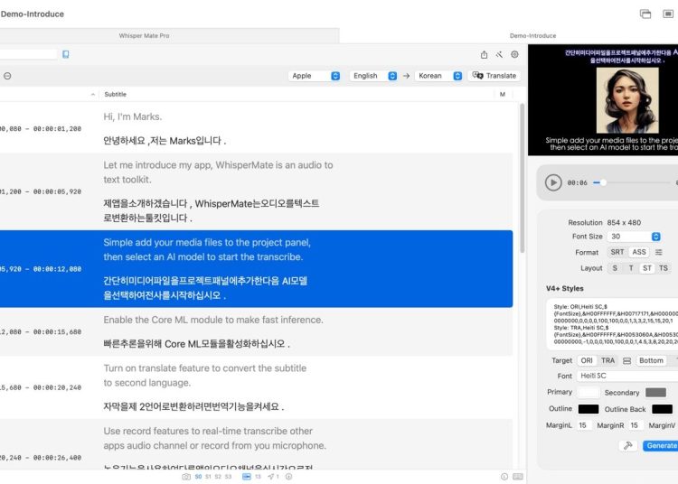
Task: Click the share icon in the toolbar
Action: pyautogui.click(x=485, y=54)
